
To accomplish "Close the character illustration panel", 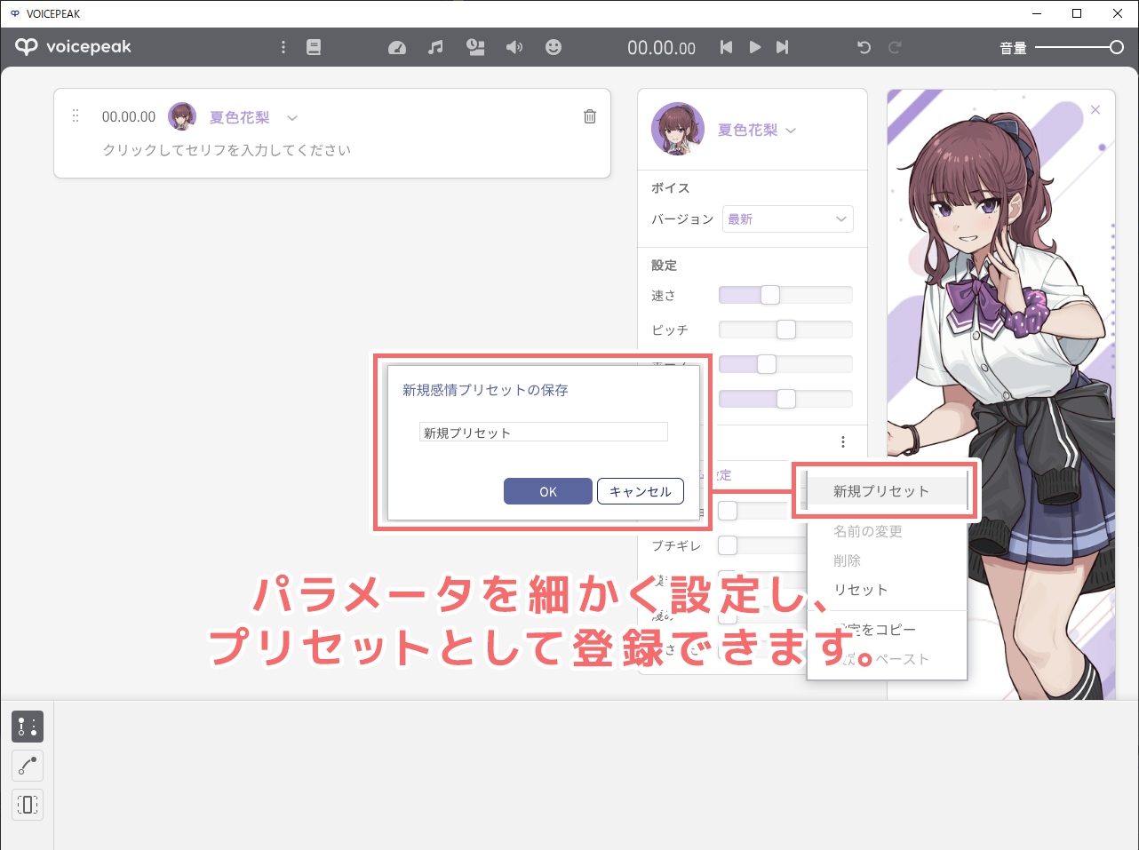I will tap(1095, 110).
